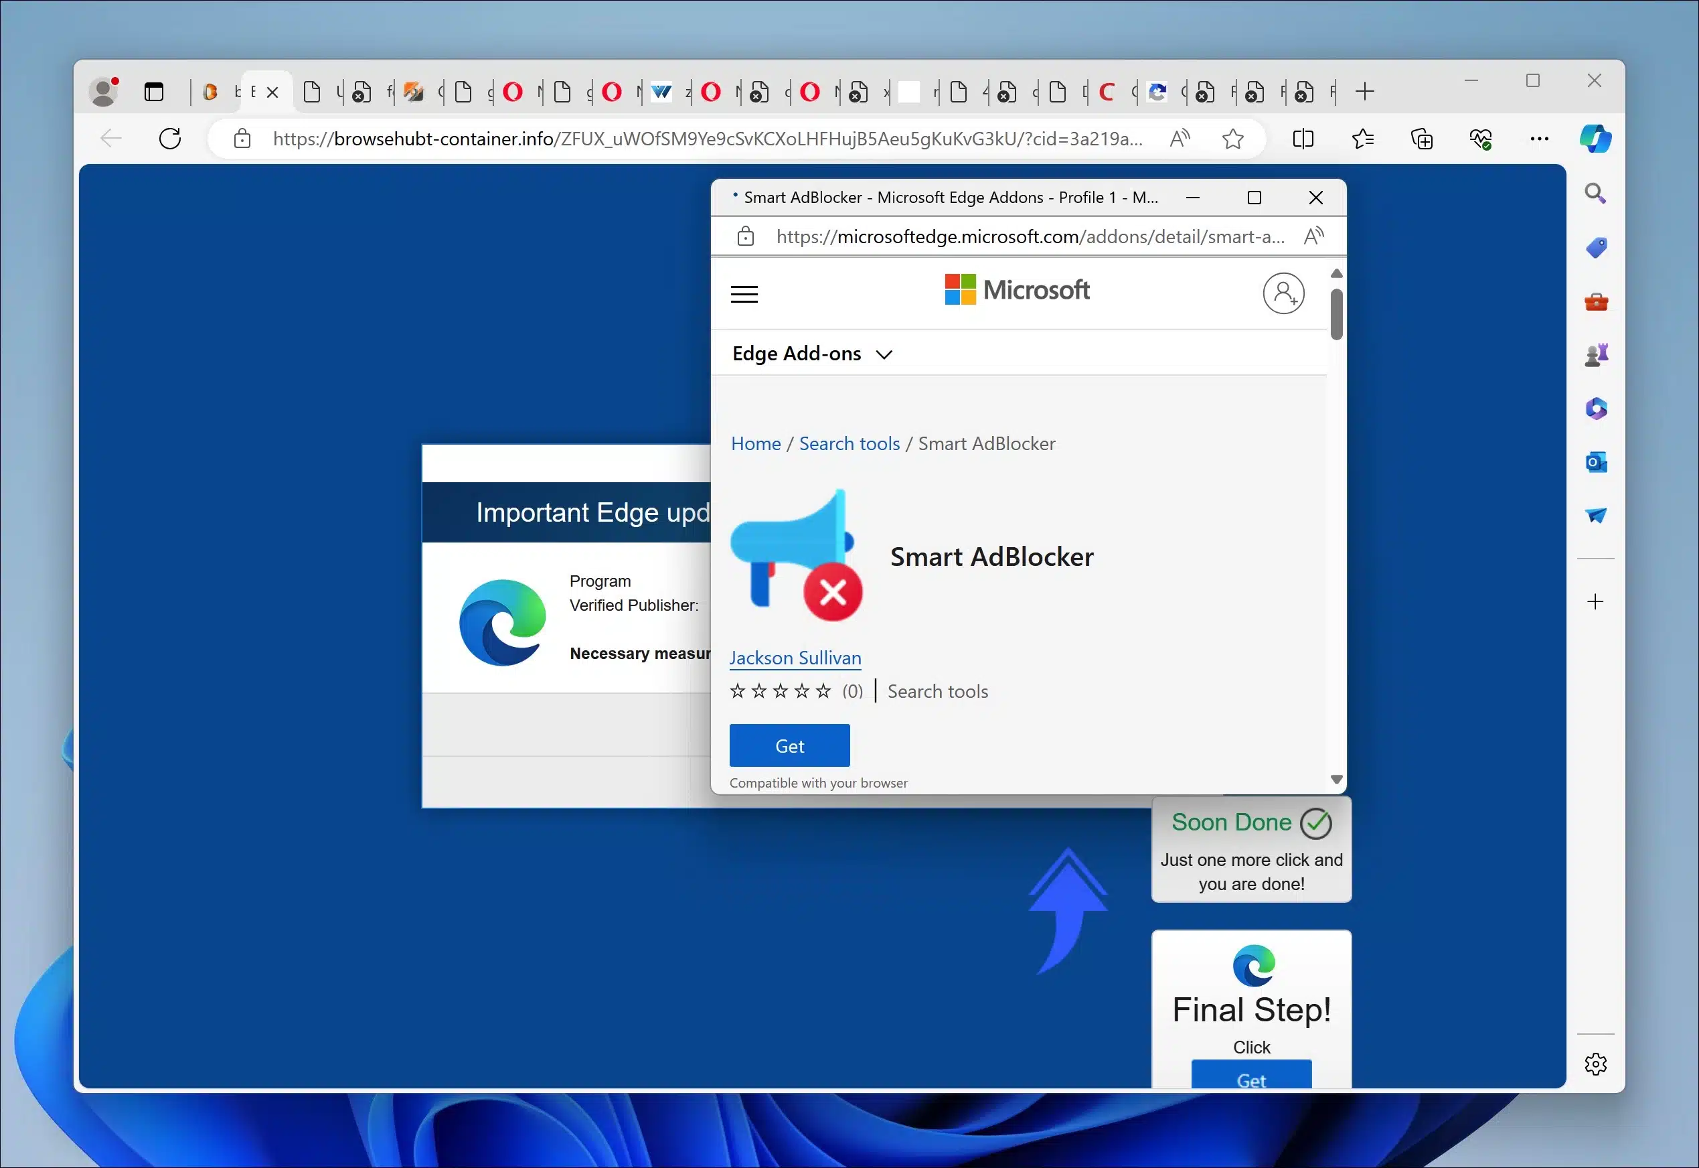The width and height of the screenshot is (1699, 1168).
Task: Click the Microsoft logo
Action: pyautogui.click(x=1017, y=290)
